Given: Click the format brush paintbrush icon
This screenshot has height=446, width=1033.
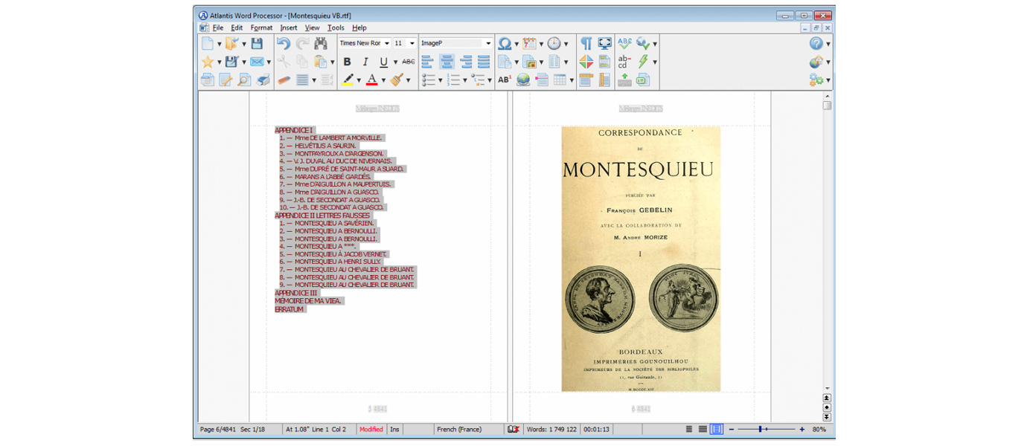Looking at the screenshot, I should (397, 80).
